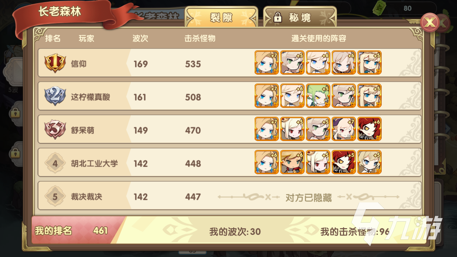Screen dimensions: 457x257
Task: Tap the green-haired hero in 这柠檬真酸's lineup
Action: (318, 96)
